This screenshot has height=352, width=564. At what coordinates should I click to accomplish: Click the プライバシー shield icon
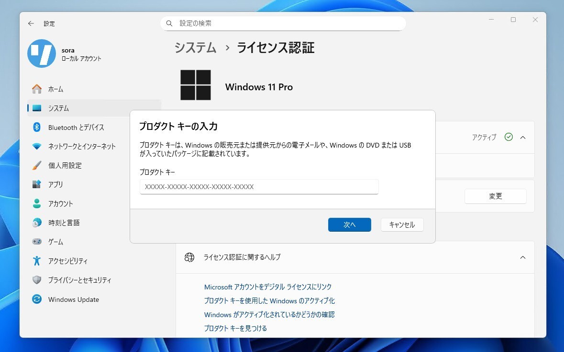pos(37,280)
